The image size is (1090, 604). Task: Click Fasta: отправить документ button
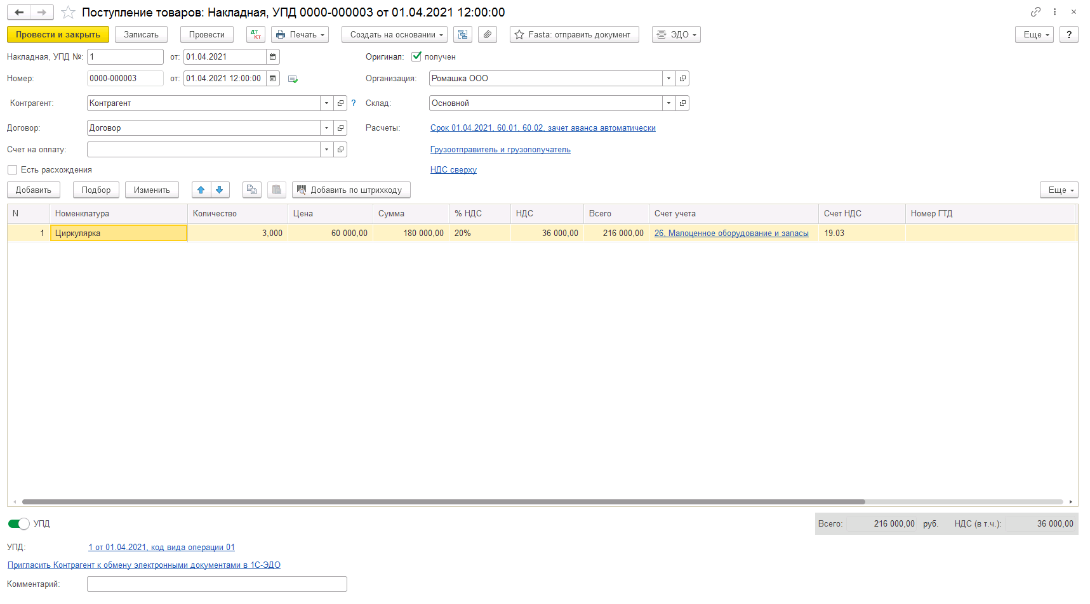[575, 34]
